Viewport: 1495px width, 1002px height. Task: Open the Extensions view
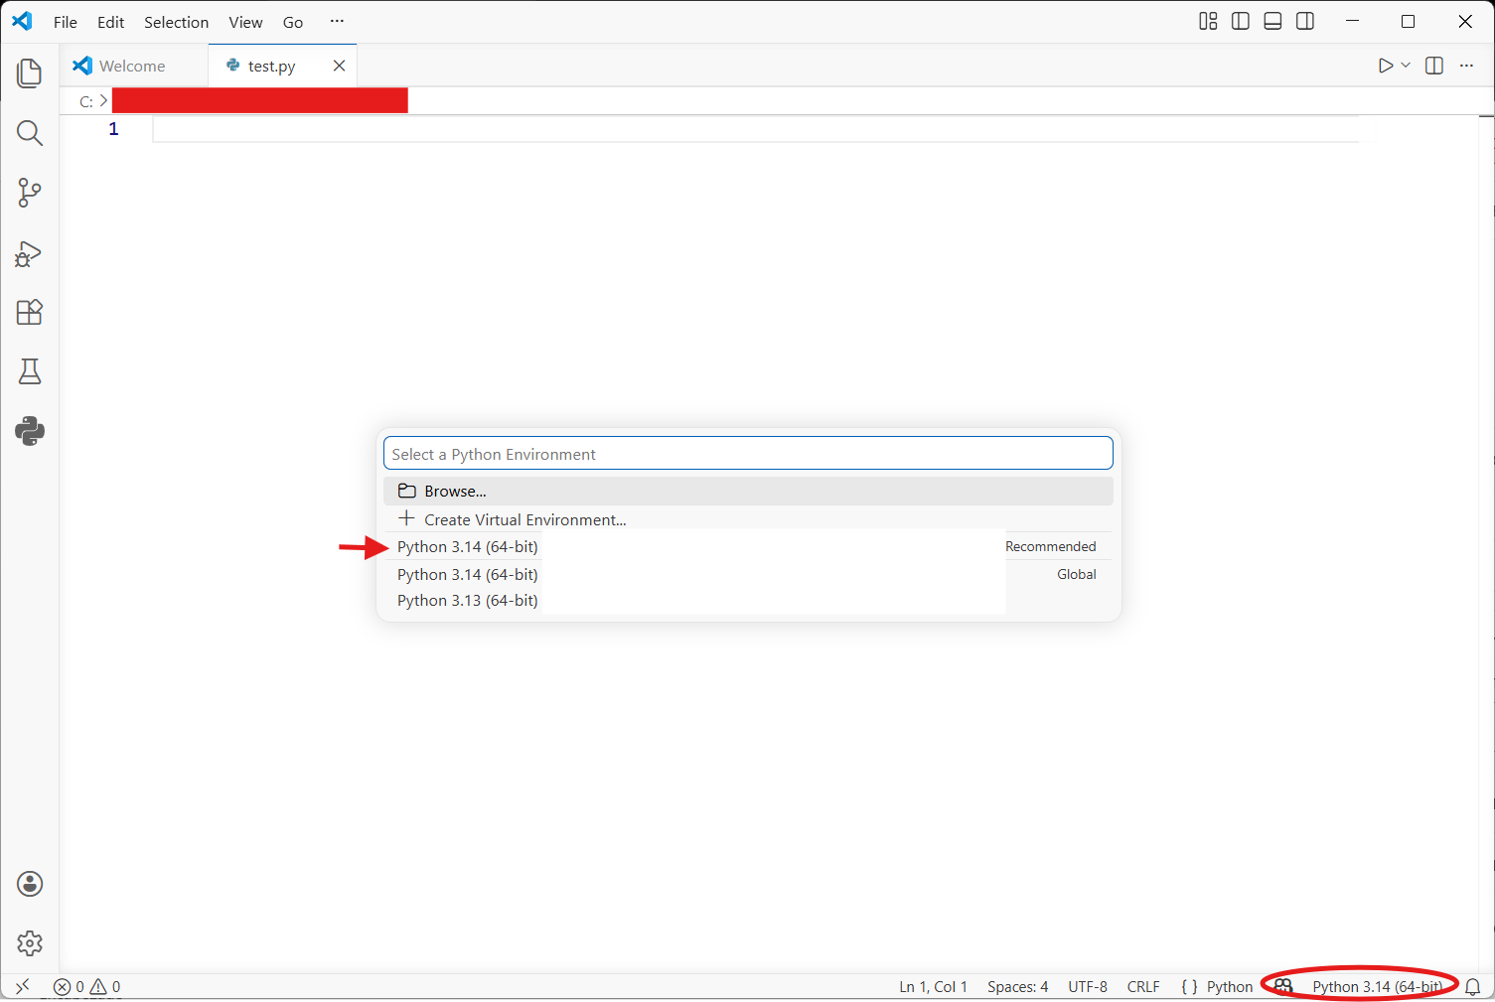click(x=30, y=313)
